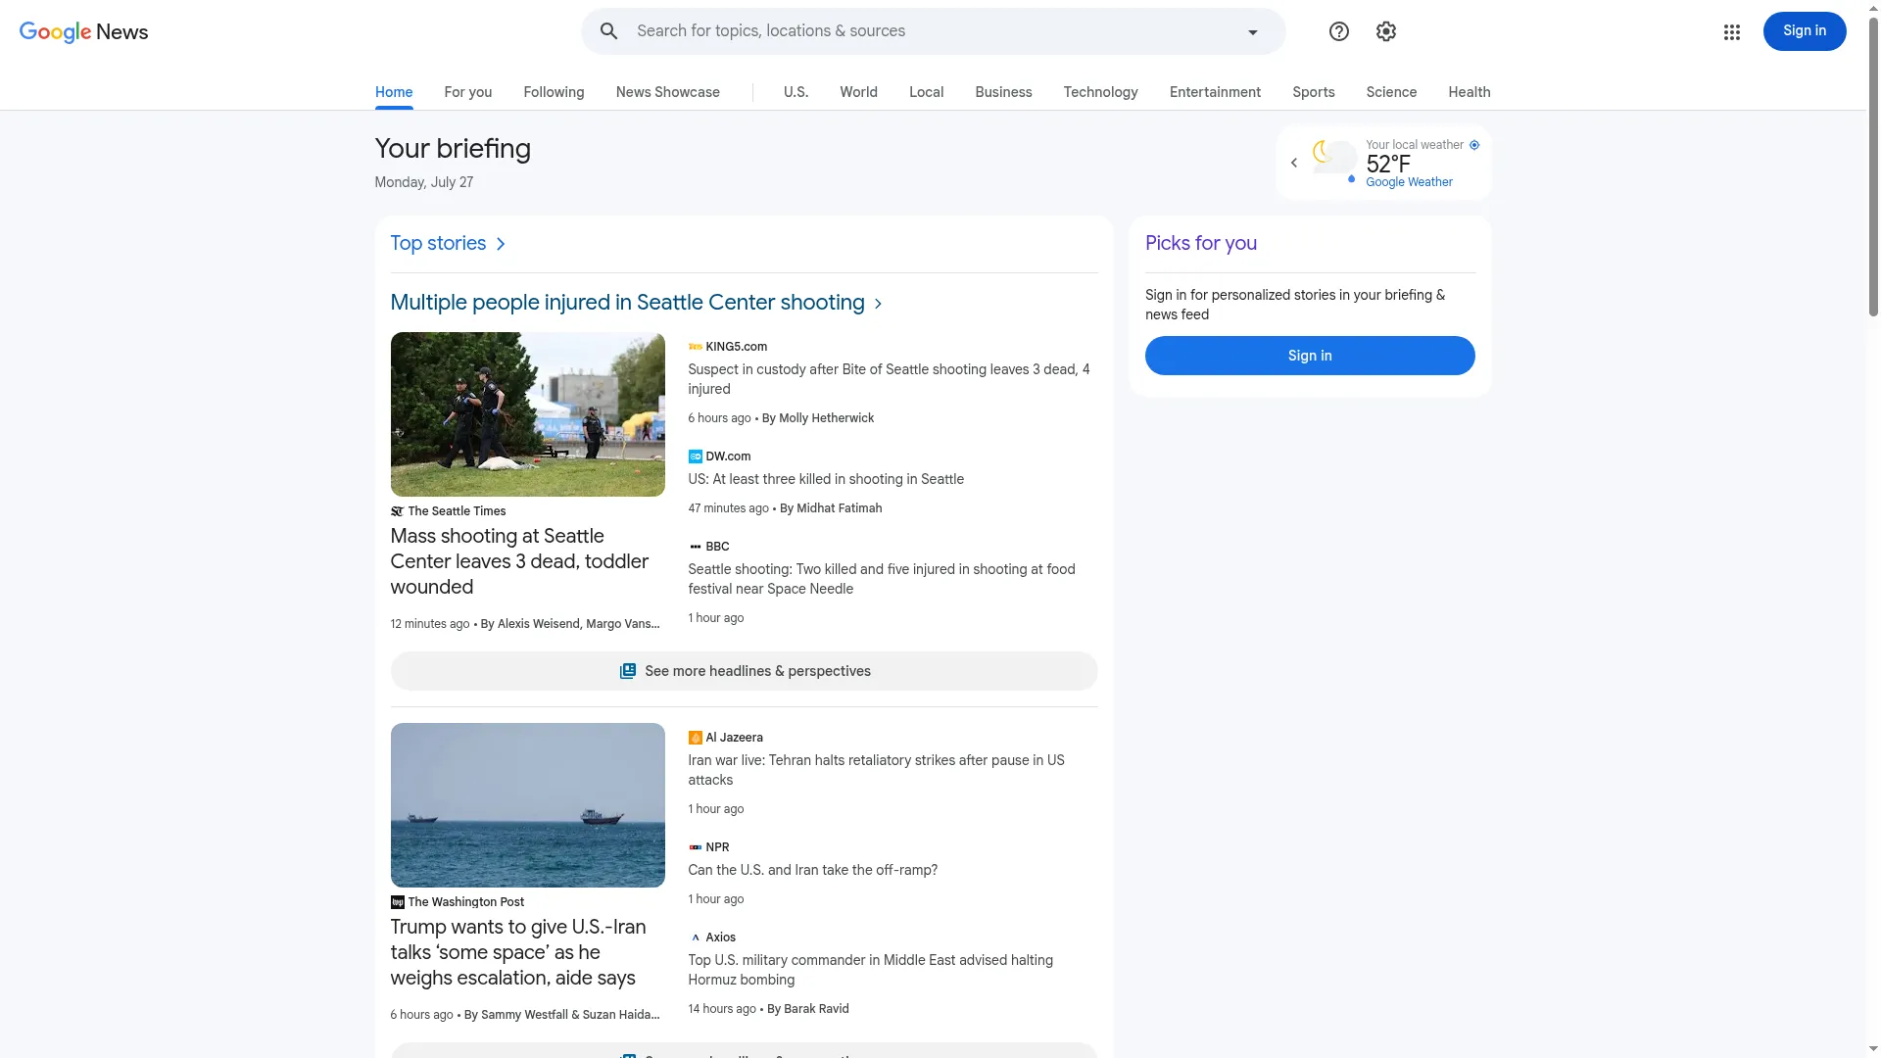This screenshot has width=1881, height=1058.
Task: Open the Entertainment section
Action: pyautogui.click(x=1215, y=92)
